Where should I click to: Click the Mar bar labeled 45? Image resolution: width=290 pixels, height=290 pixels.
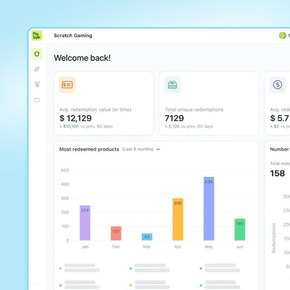click(x=147, y=237)
